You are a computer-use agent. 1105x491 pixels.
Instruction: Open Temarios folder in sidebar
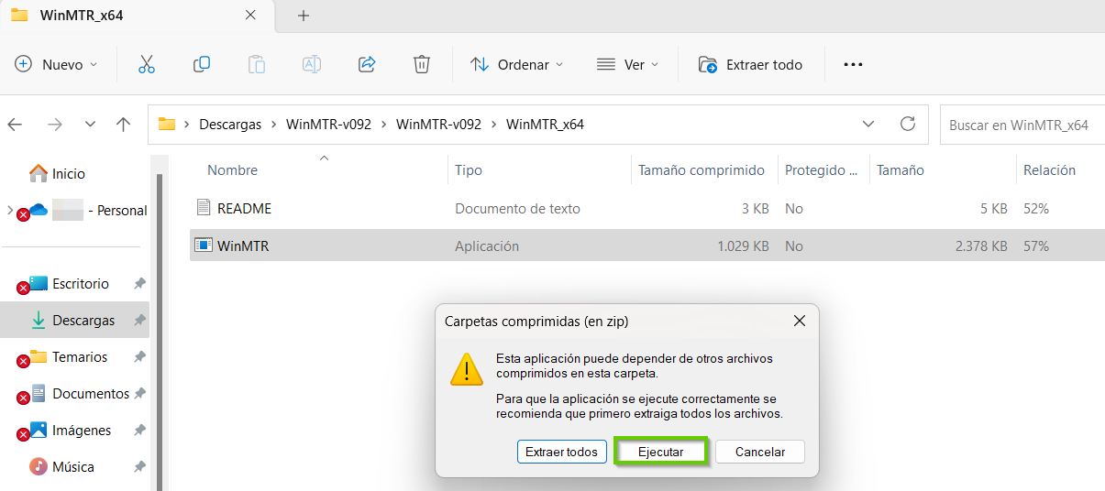(x=80, y=357)
